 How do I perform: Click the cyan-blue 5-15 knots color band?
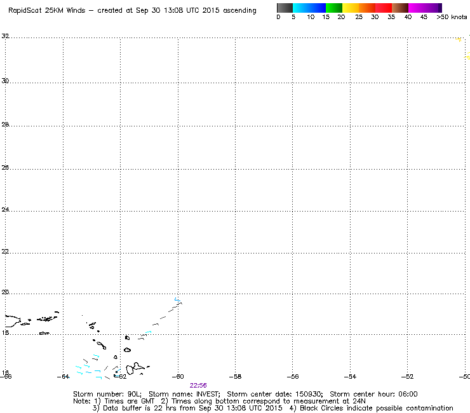[309, 8]
